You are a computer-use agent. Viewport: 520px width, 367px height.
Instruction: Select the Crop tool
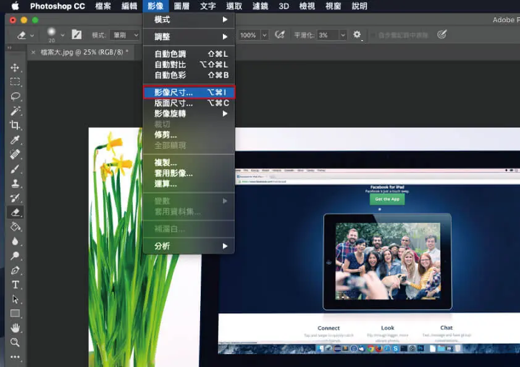coord(15,125)
